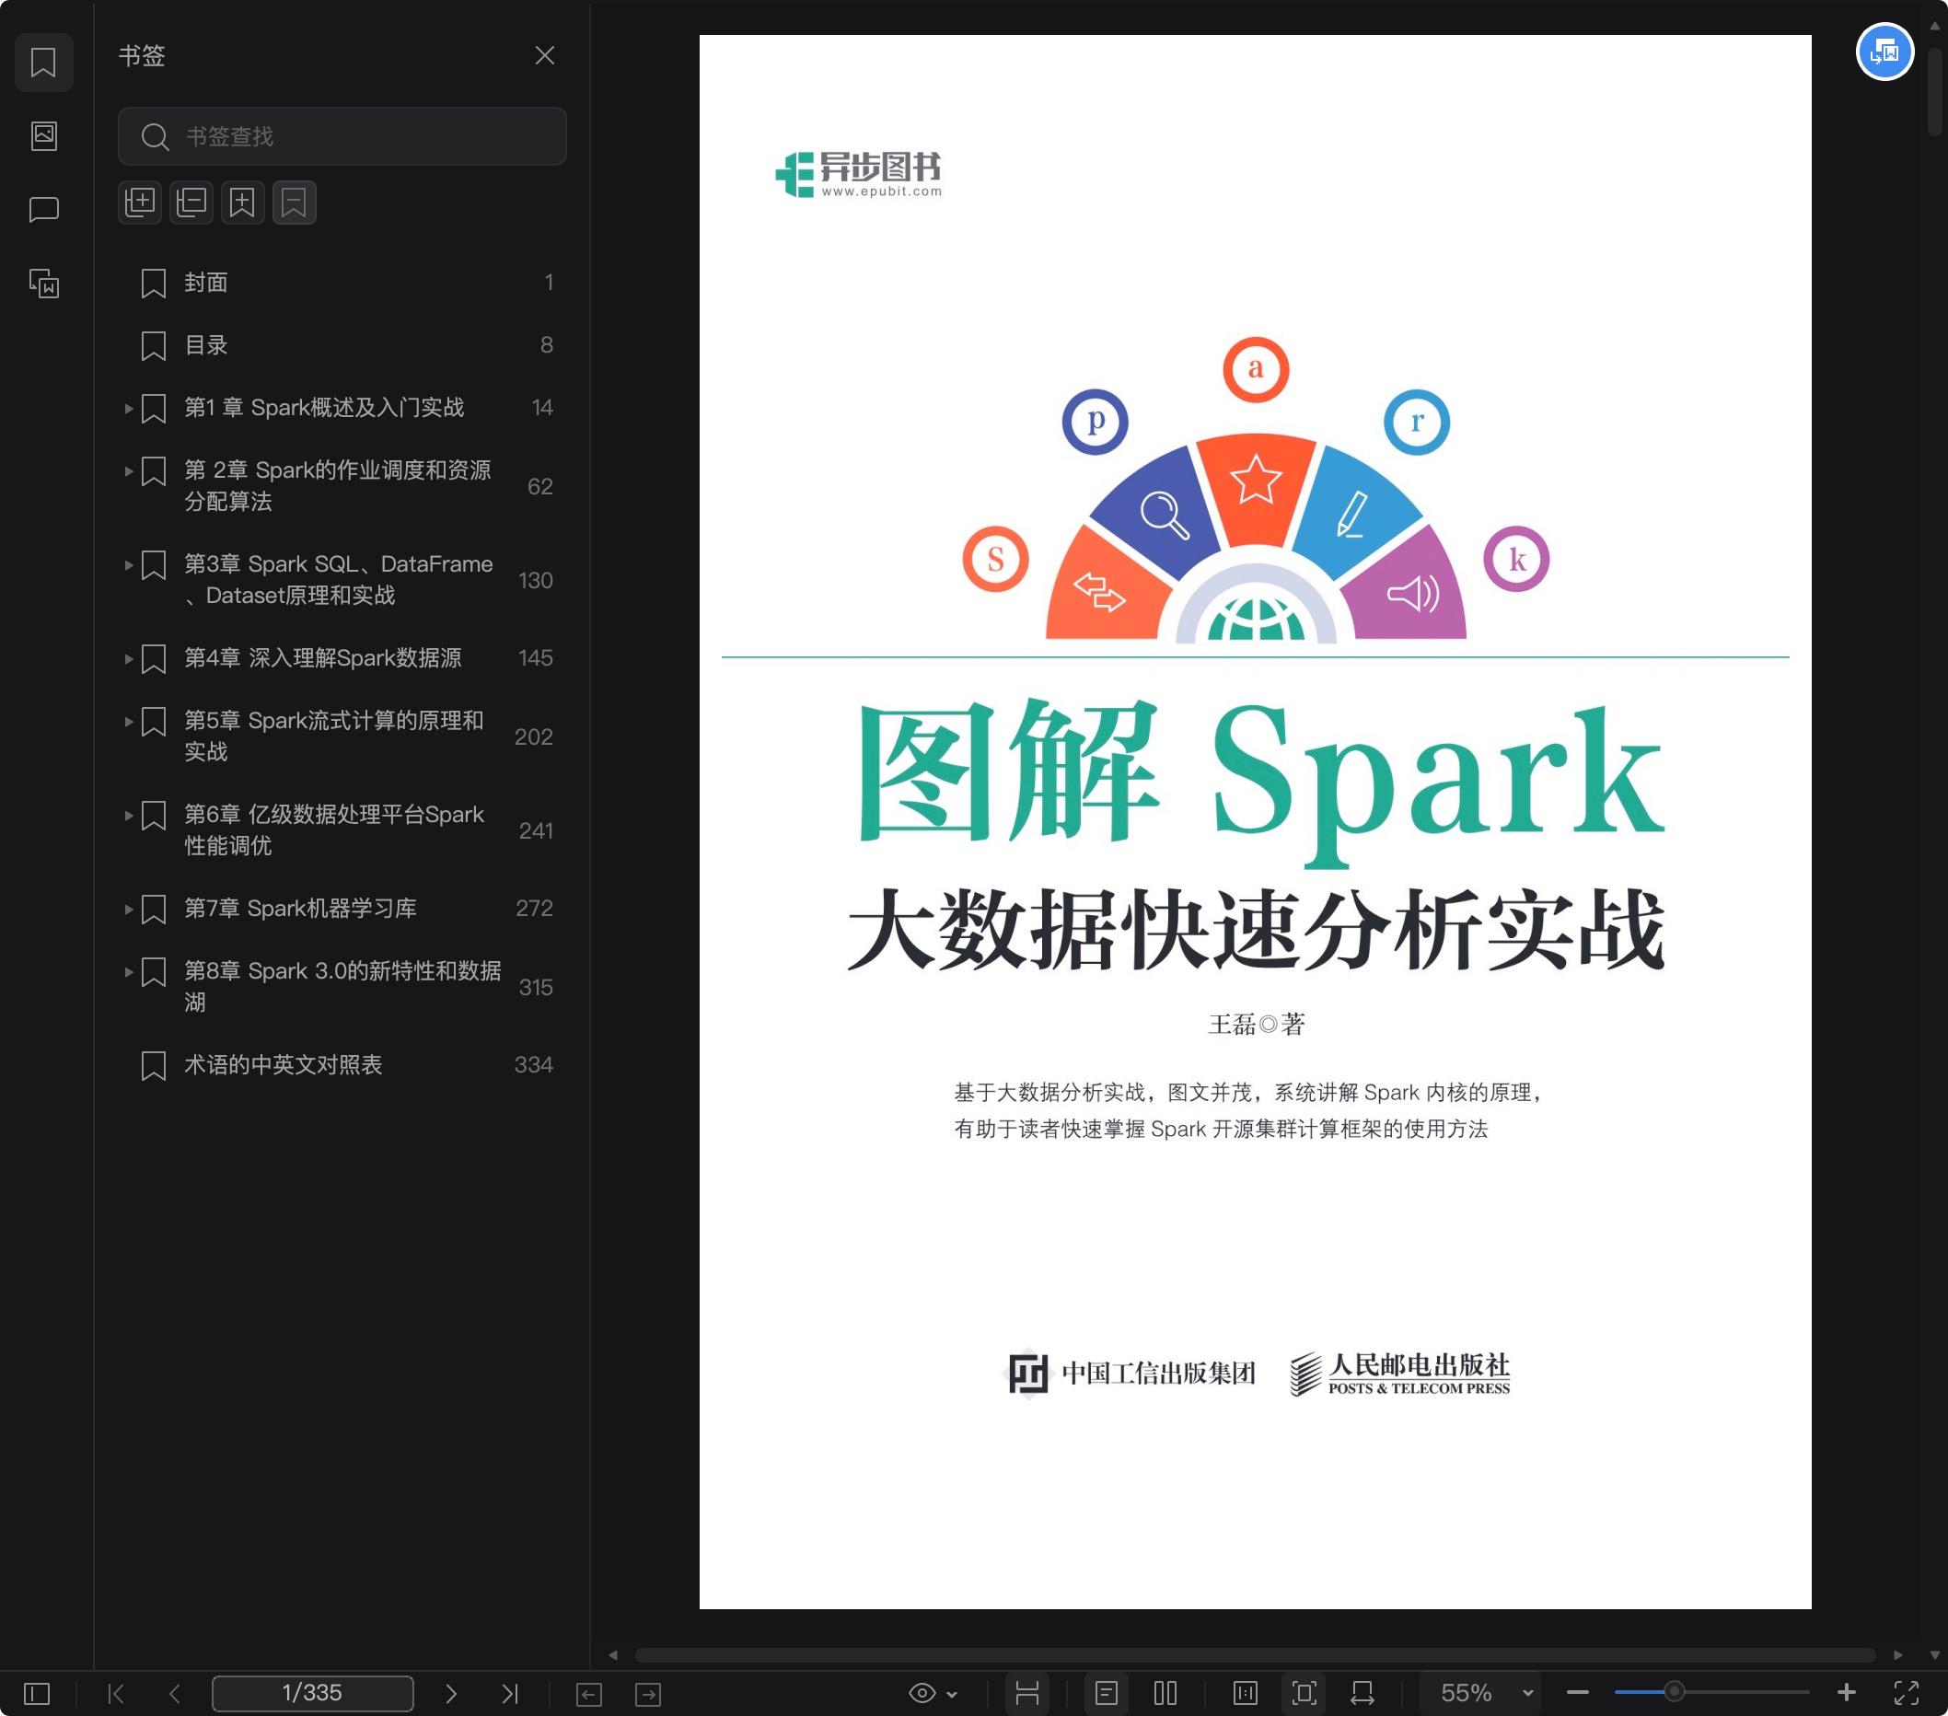
Task: Click the vertical scrollbar thumb at right
Action: 1933,91
